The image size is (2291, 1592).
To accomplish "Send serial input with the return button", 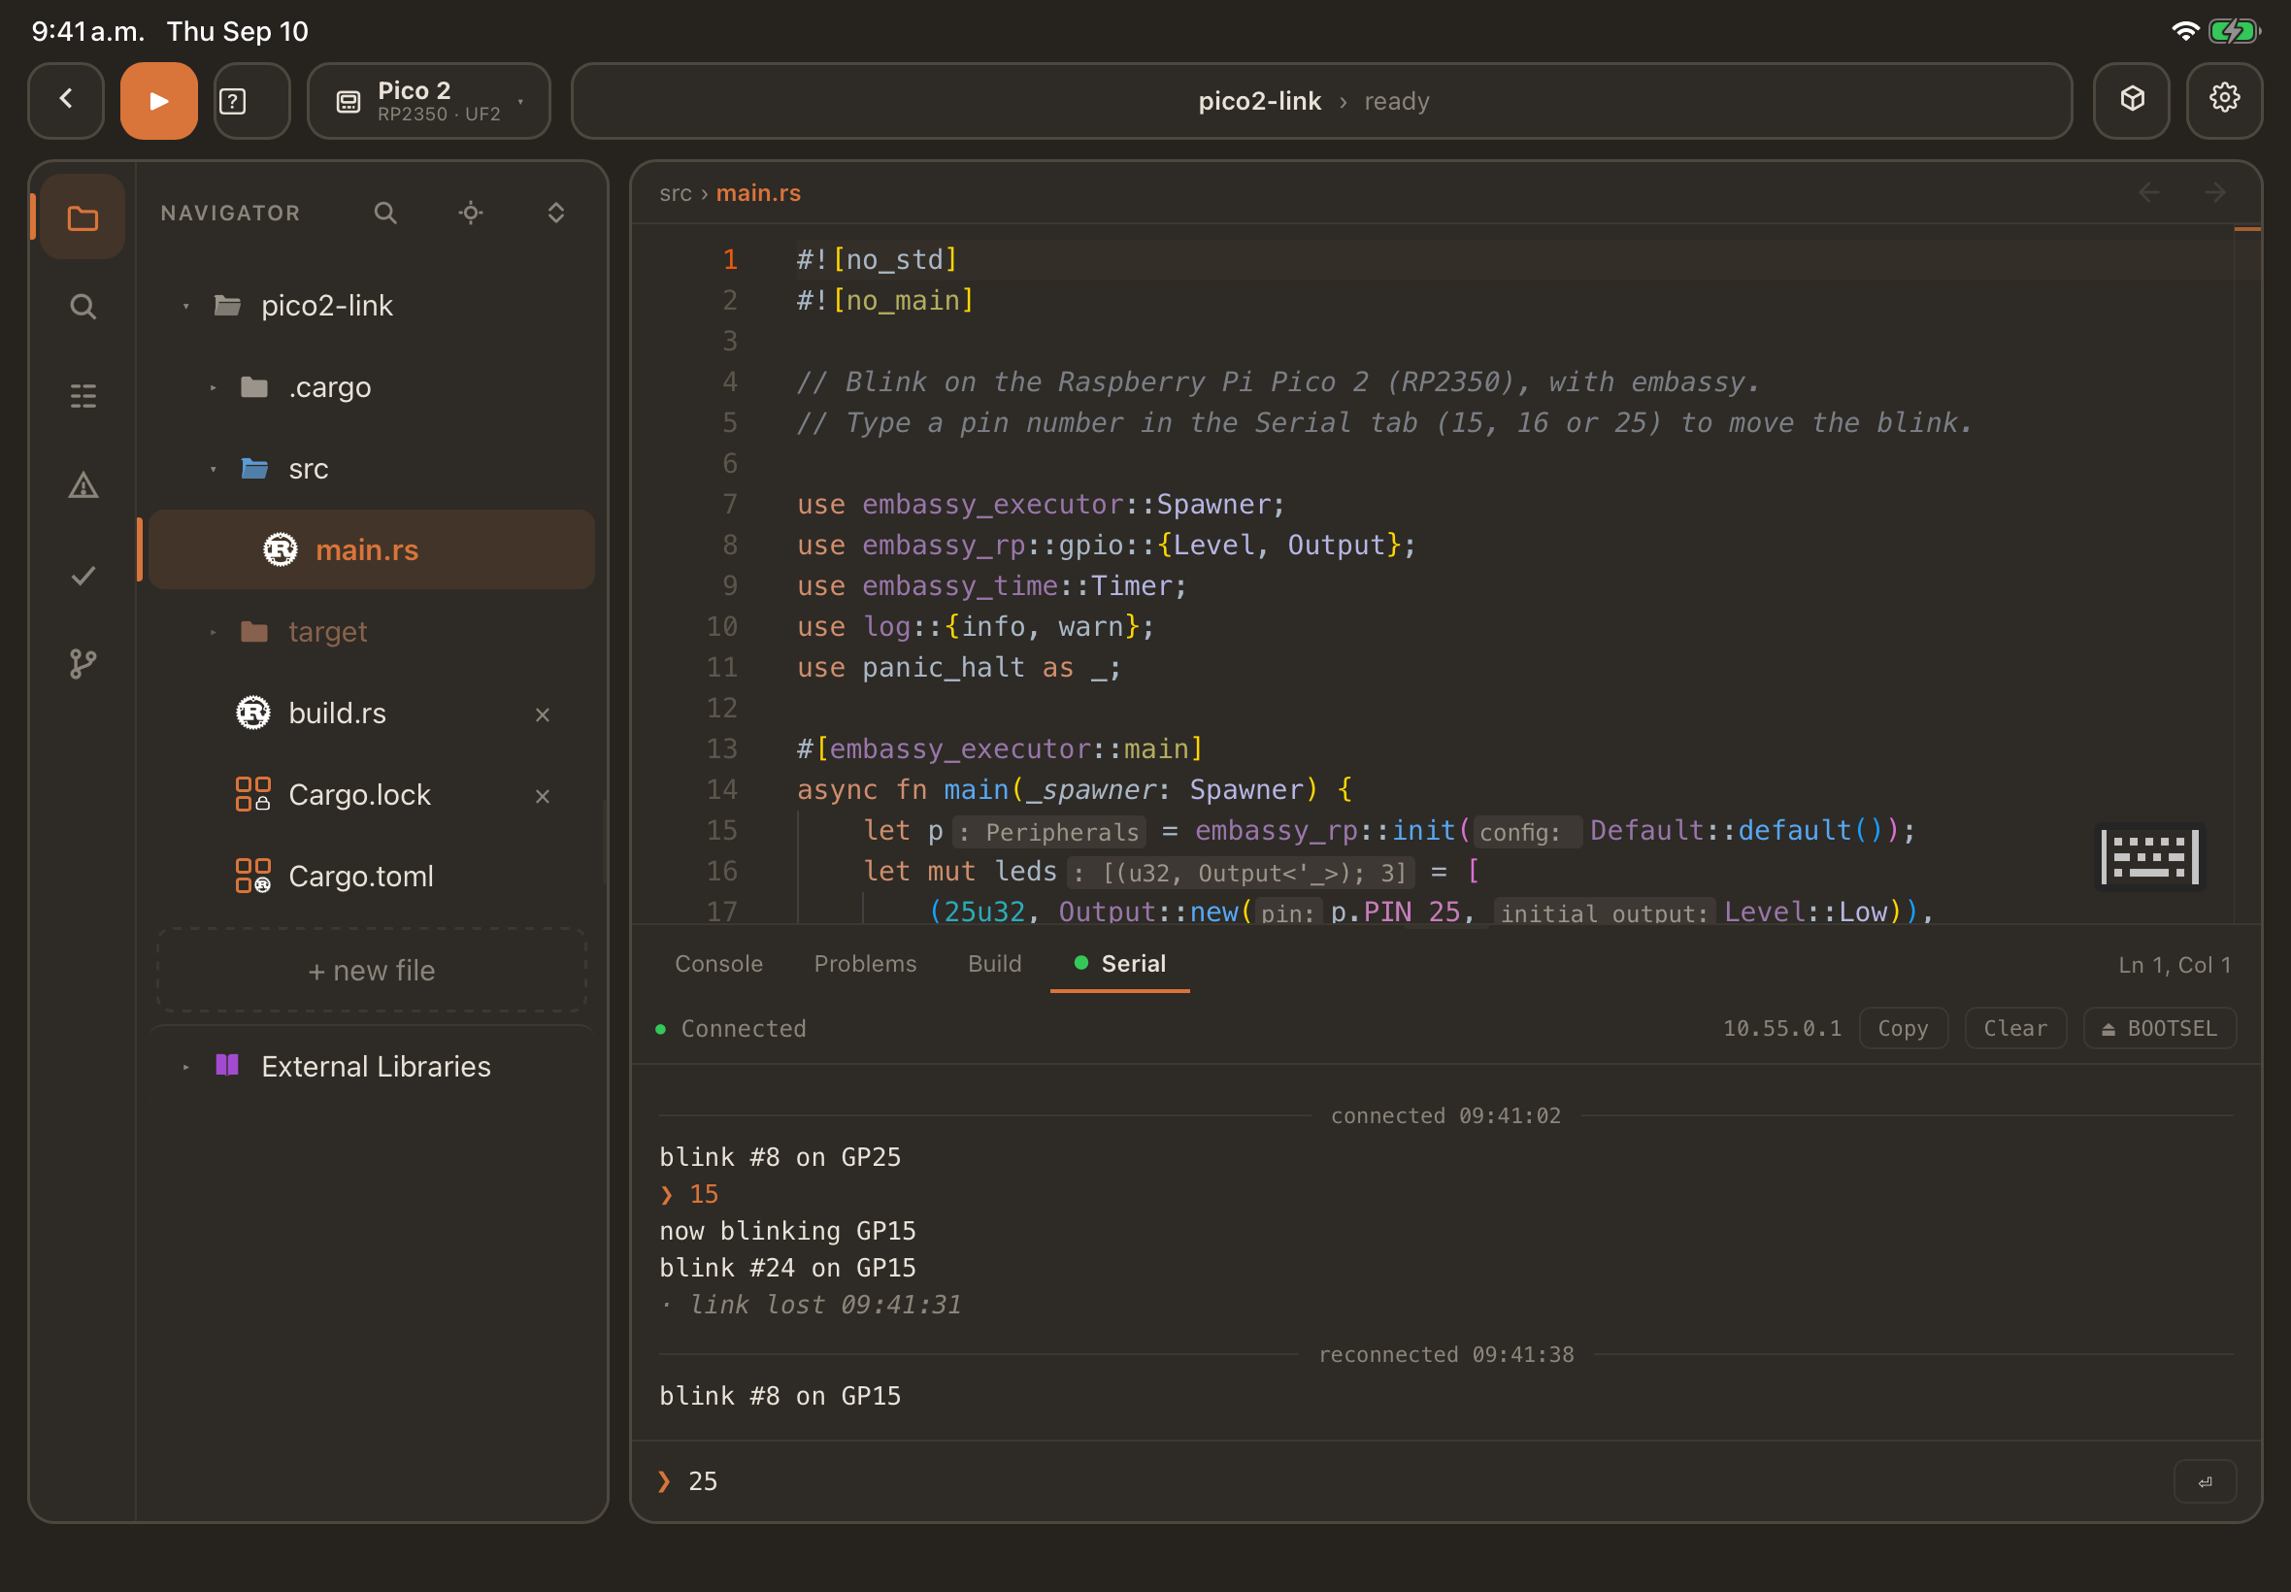I will click(2205, 1481).
